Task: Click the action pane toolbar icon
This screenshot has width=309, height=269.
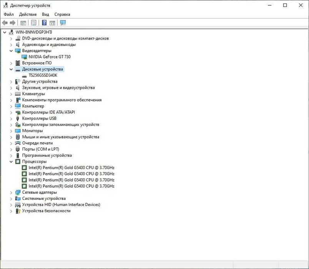Action: click(52, 23)
